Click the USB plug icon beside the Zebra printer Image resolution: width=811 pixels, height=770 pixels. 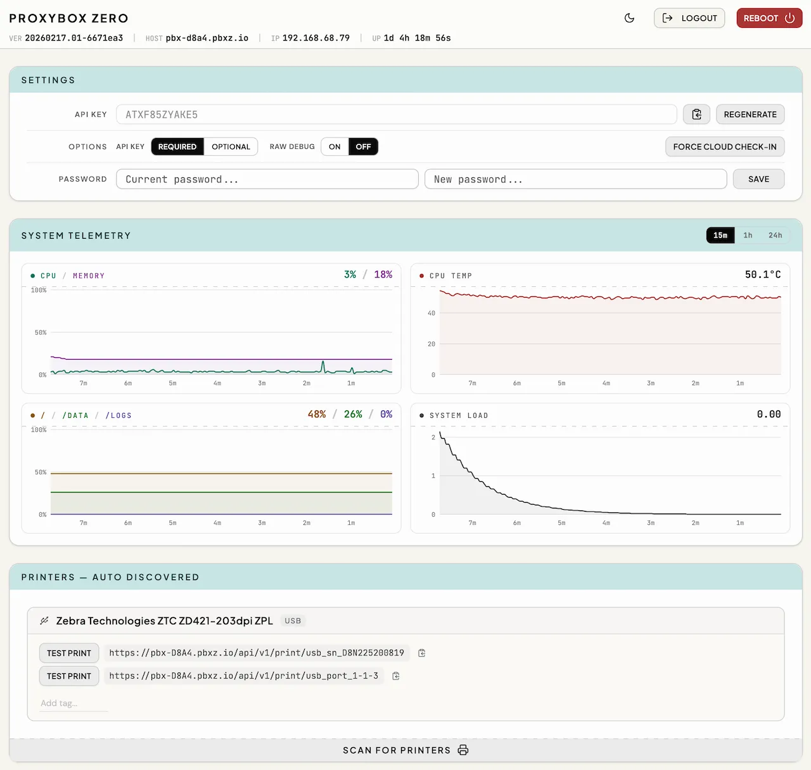[x=44, y=621]
